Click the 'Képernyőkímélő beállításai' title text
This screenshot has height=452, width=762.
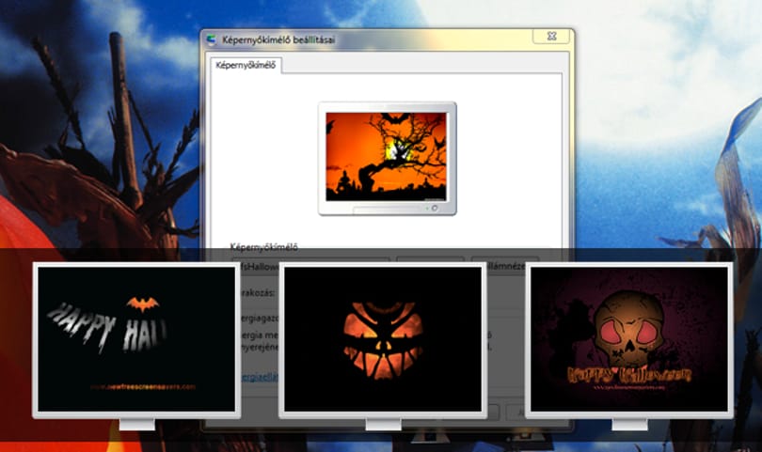tap(278, 39)
